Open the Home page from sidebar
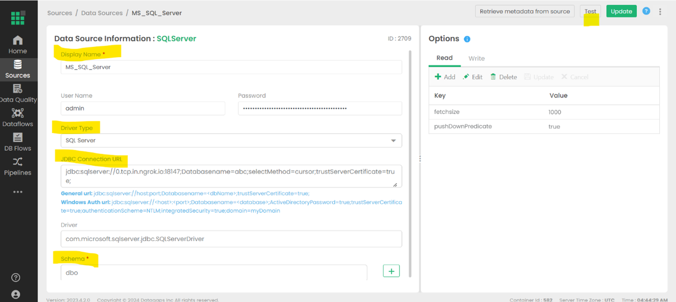 point(18,45)
